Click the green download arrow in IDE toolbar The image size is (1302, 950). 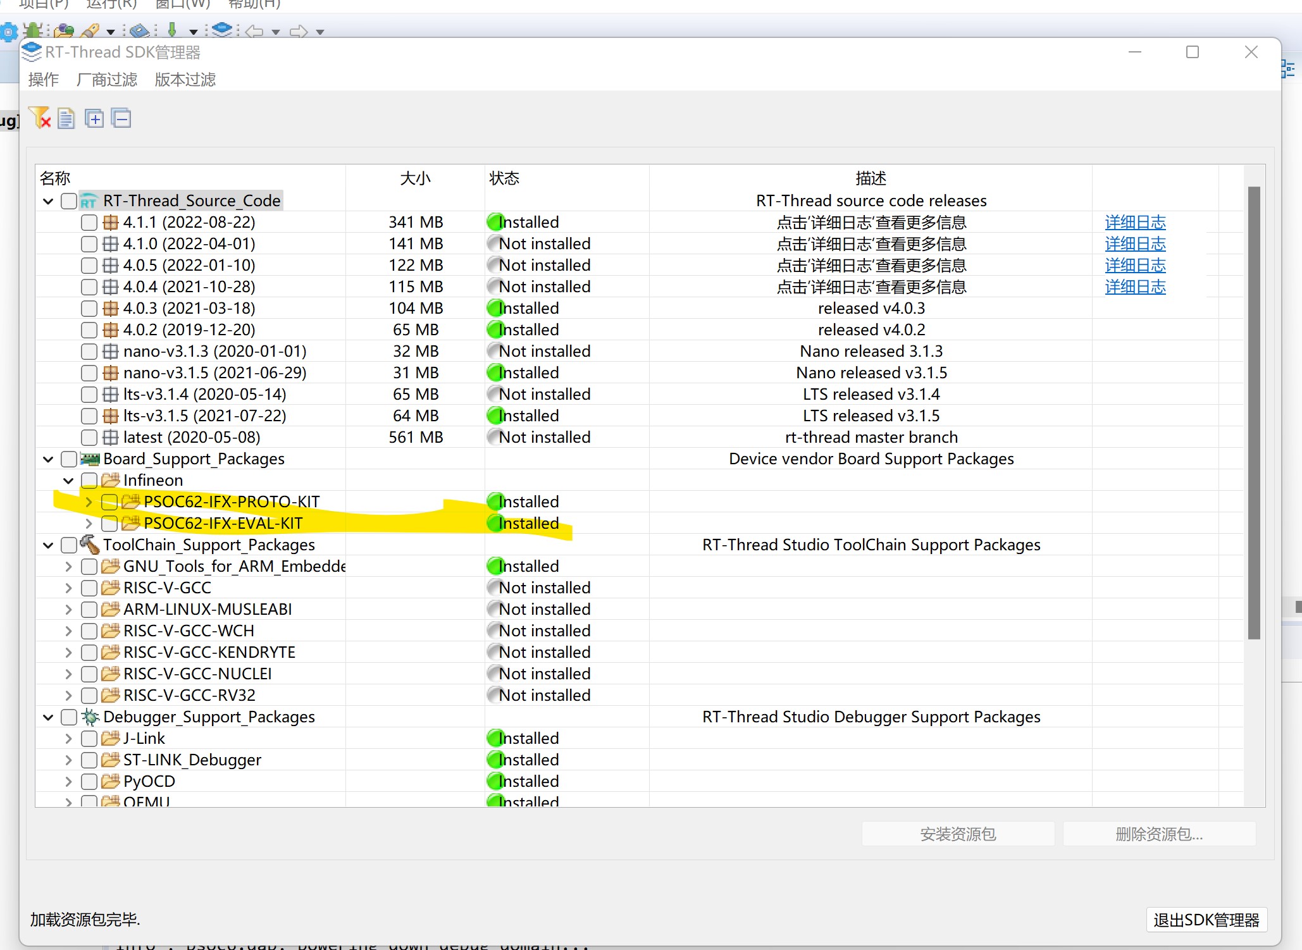pyautogui.click(x=172, y=30)
